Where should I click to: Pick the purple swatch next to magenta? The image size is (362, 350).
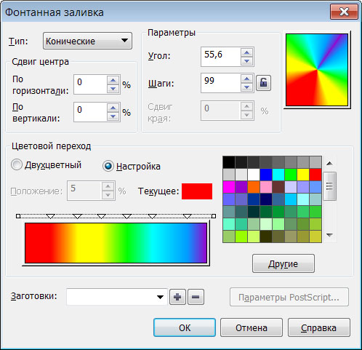tap(241, 187)
